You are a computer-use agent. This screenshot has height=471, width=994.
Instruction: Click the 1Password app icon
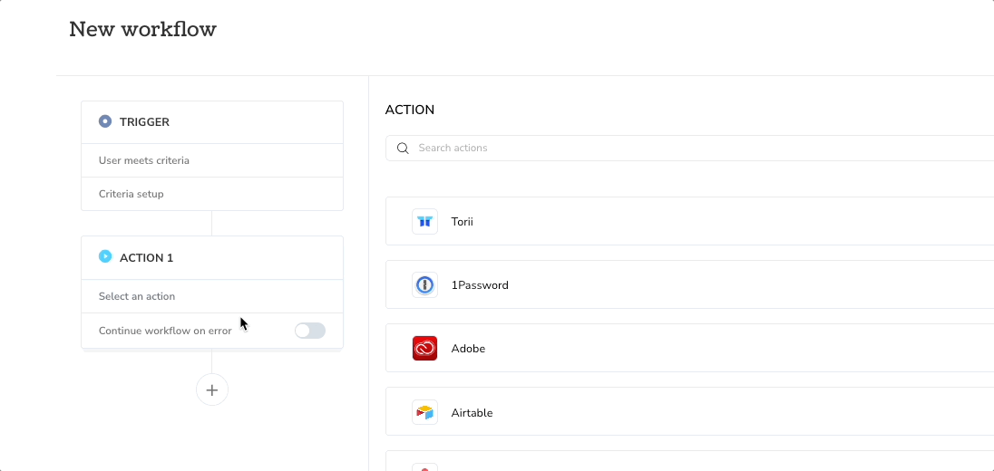pyautogui.click(x=424, y=285)
